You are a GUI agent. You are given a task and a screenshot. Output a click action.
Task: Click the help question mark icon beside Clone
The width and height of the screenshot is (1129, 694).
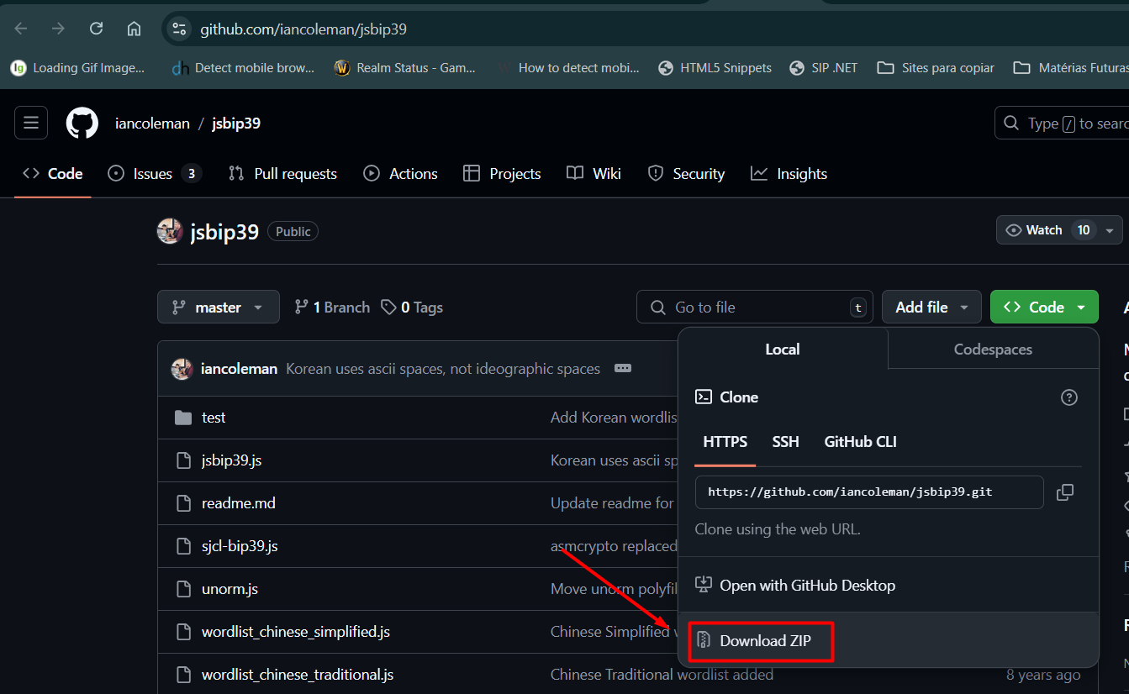1069,397
